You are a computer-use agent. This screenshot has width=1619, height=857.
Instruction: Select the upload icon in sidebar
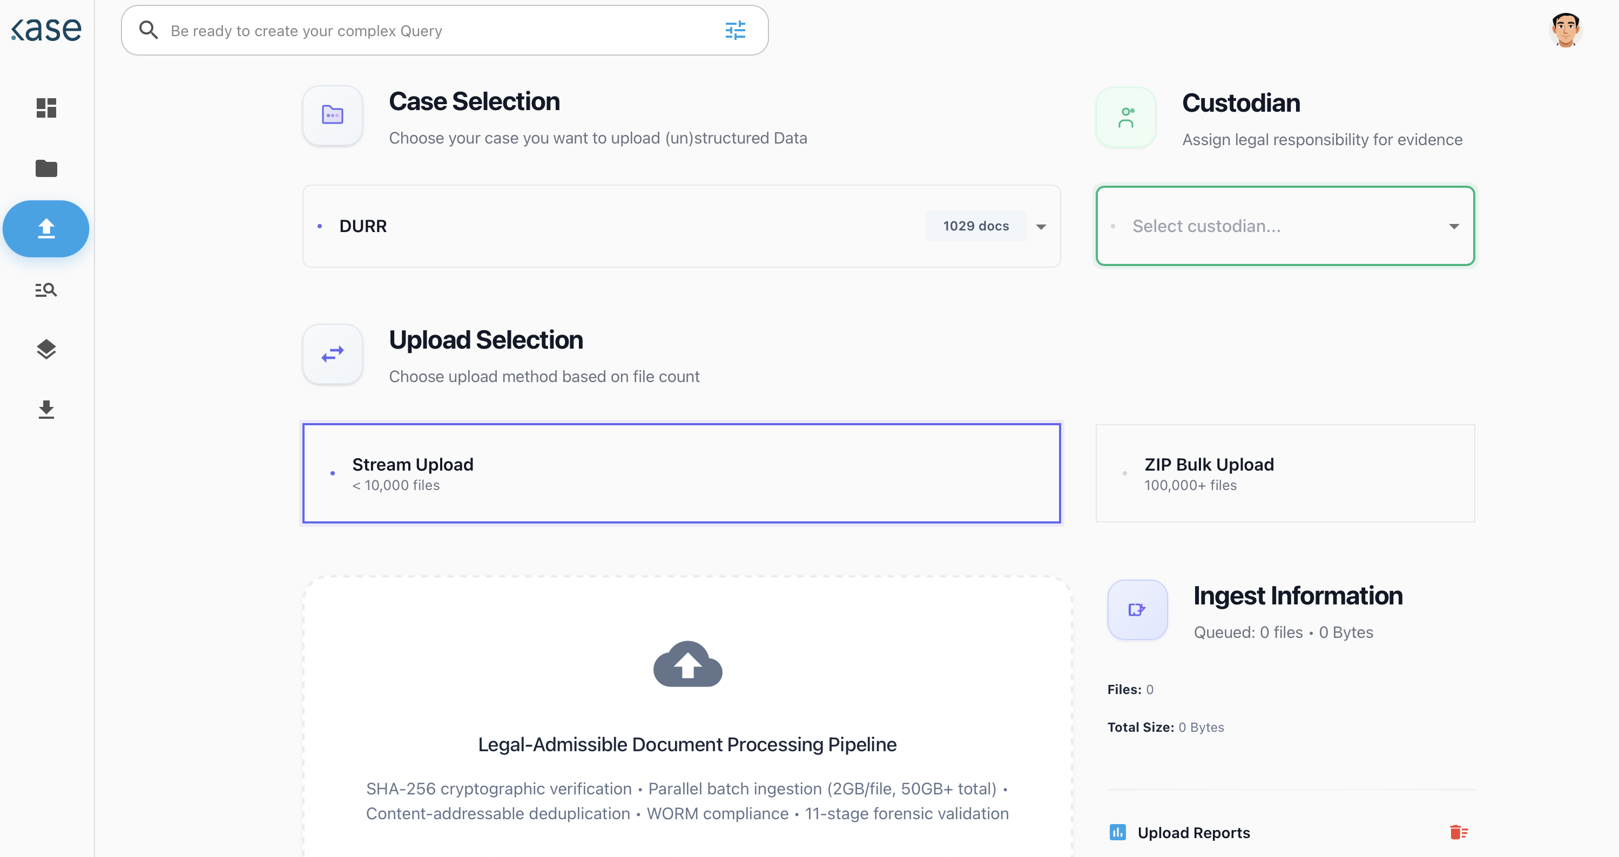pos(46,228)
